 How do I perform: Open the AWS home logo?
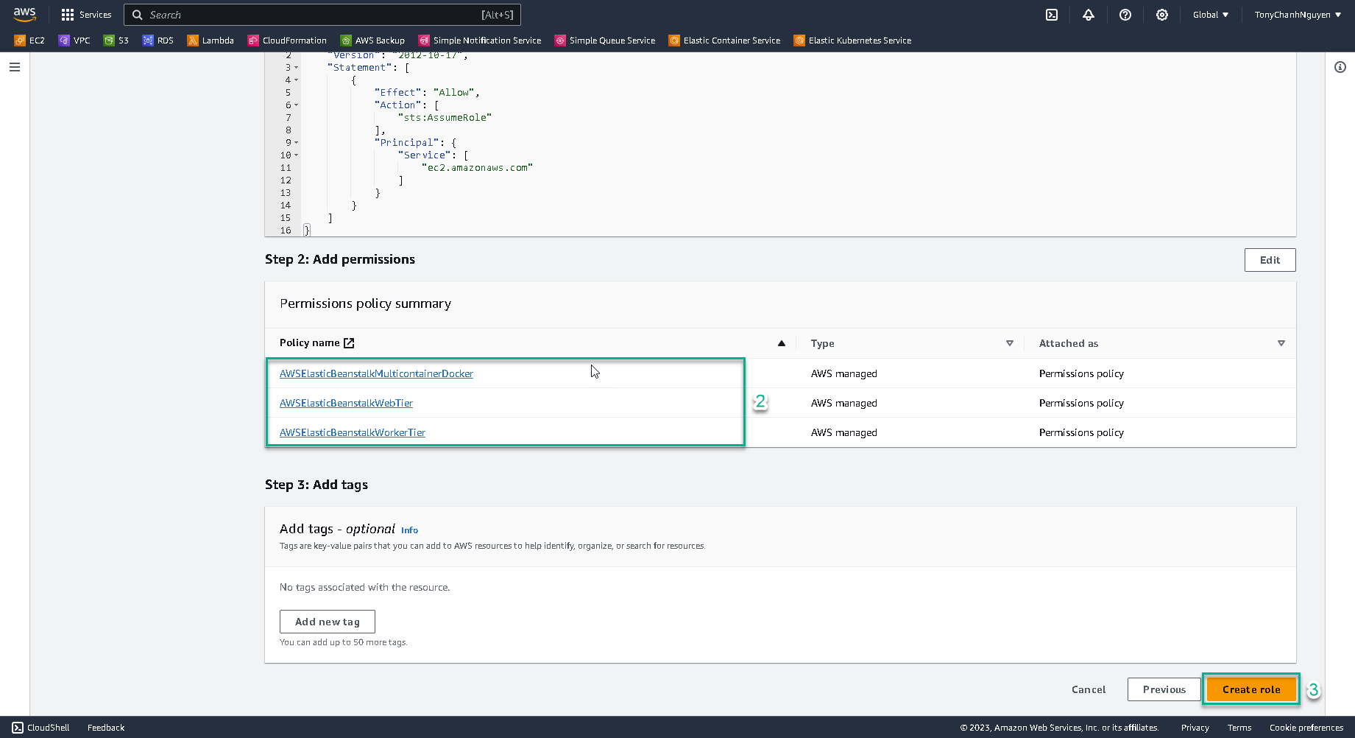pos(24,15)
